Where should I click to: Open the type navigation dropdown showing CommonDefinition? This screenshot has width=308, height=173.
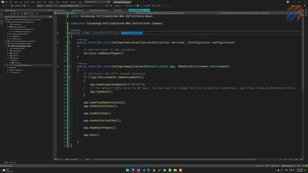[178, 13]
